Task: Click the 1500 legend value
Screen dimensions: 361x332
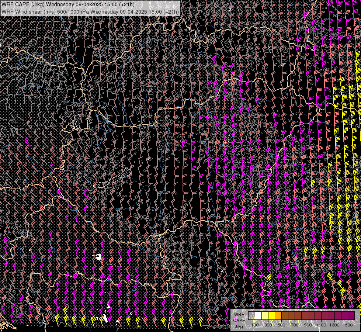Action: pos(348,325)
